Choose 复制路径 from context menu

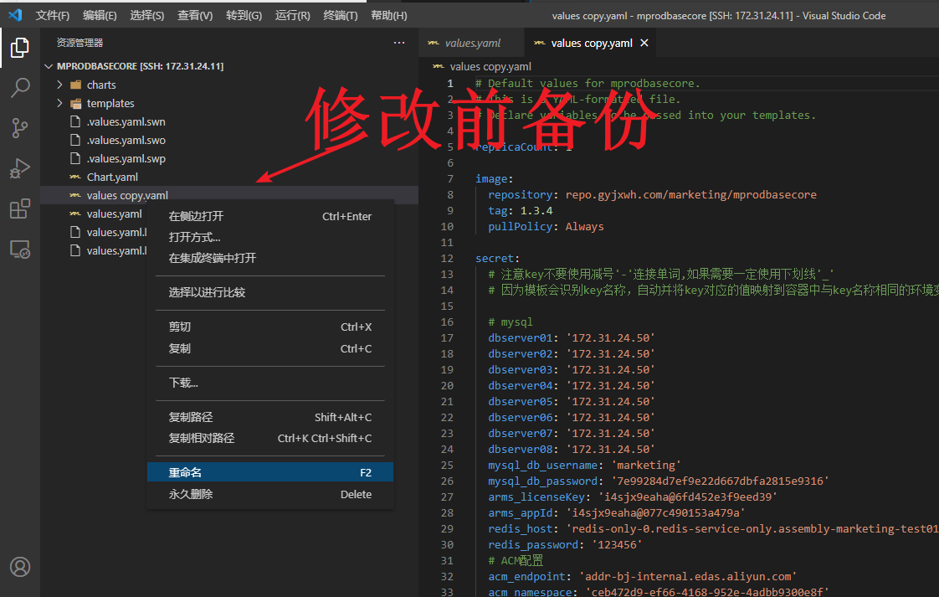point(270,417)
